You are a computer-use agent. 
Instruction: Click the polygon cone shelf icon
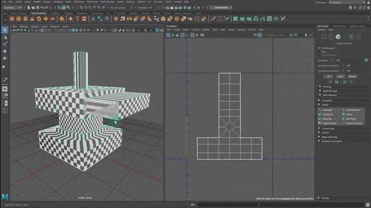click(32, 19)
